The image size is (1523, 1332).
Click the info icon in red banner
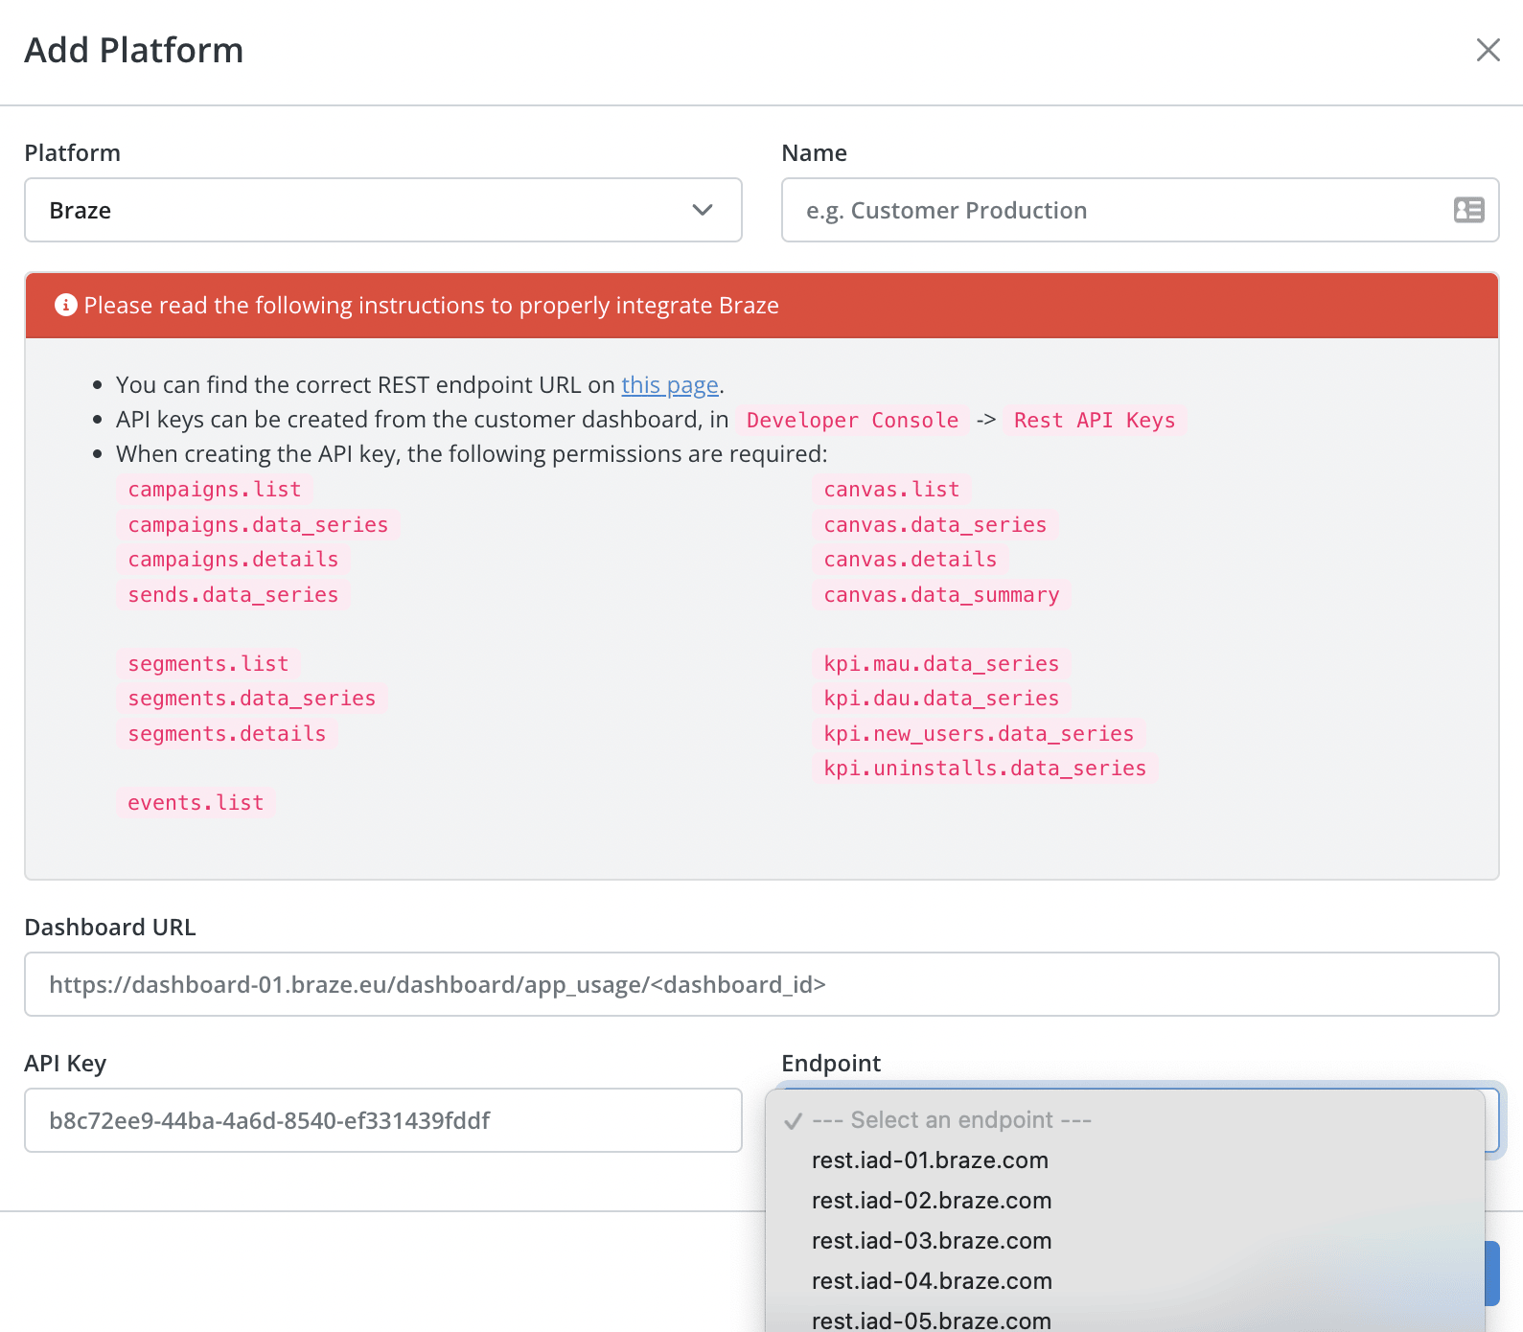tap(65, 305)
